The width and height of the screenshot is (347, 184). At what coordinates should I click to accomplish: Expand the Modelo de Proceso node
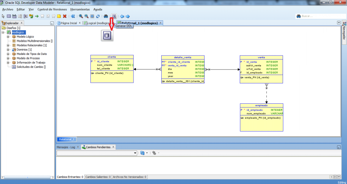coord(8,58)
